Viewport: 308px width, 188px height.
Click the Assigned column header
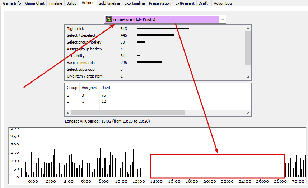coord(89,88)
